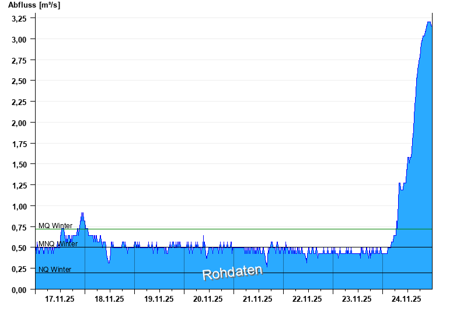Select the 17.11.25 date label
This screenshot has width=467, height=321.
(60, 299)
